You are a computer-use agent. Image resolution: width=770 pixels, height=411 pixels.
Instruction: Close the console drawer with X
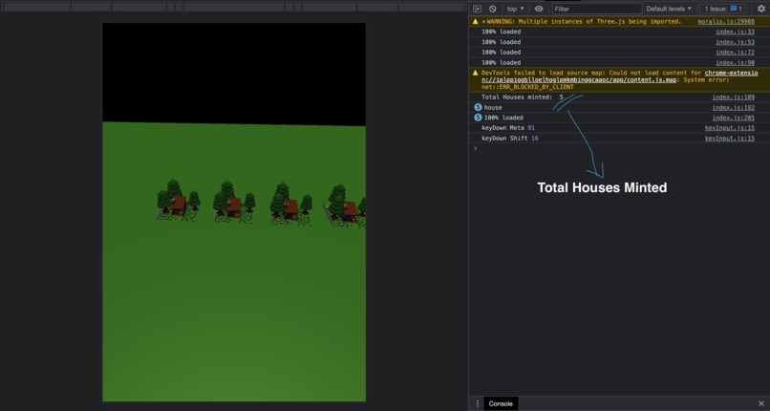click(x=761, y=403)
